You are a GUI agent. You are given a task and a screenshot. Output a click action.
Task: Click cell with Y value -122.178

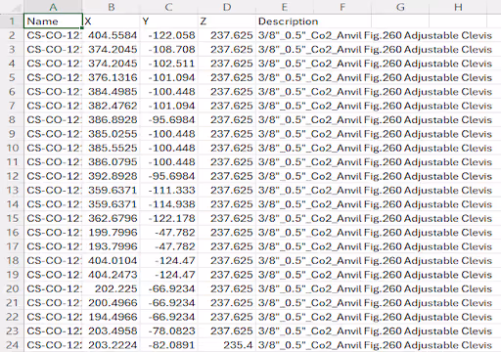(x=168, y=218)
